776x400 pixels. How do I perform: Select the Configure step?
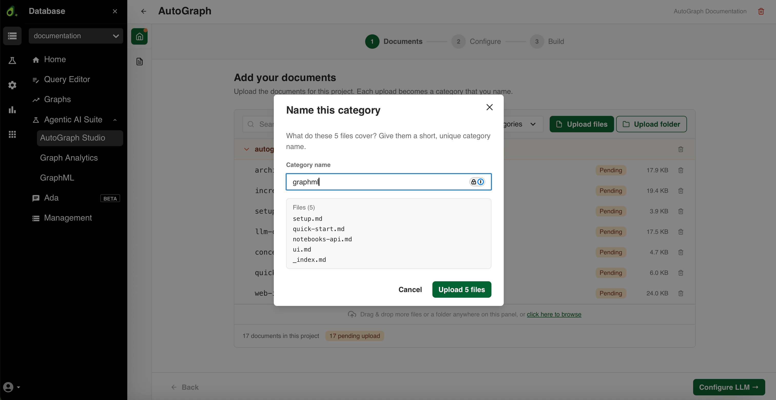pyautogui.click(x=476, y=42)
